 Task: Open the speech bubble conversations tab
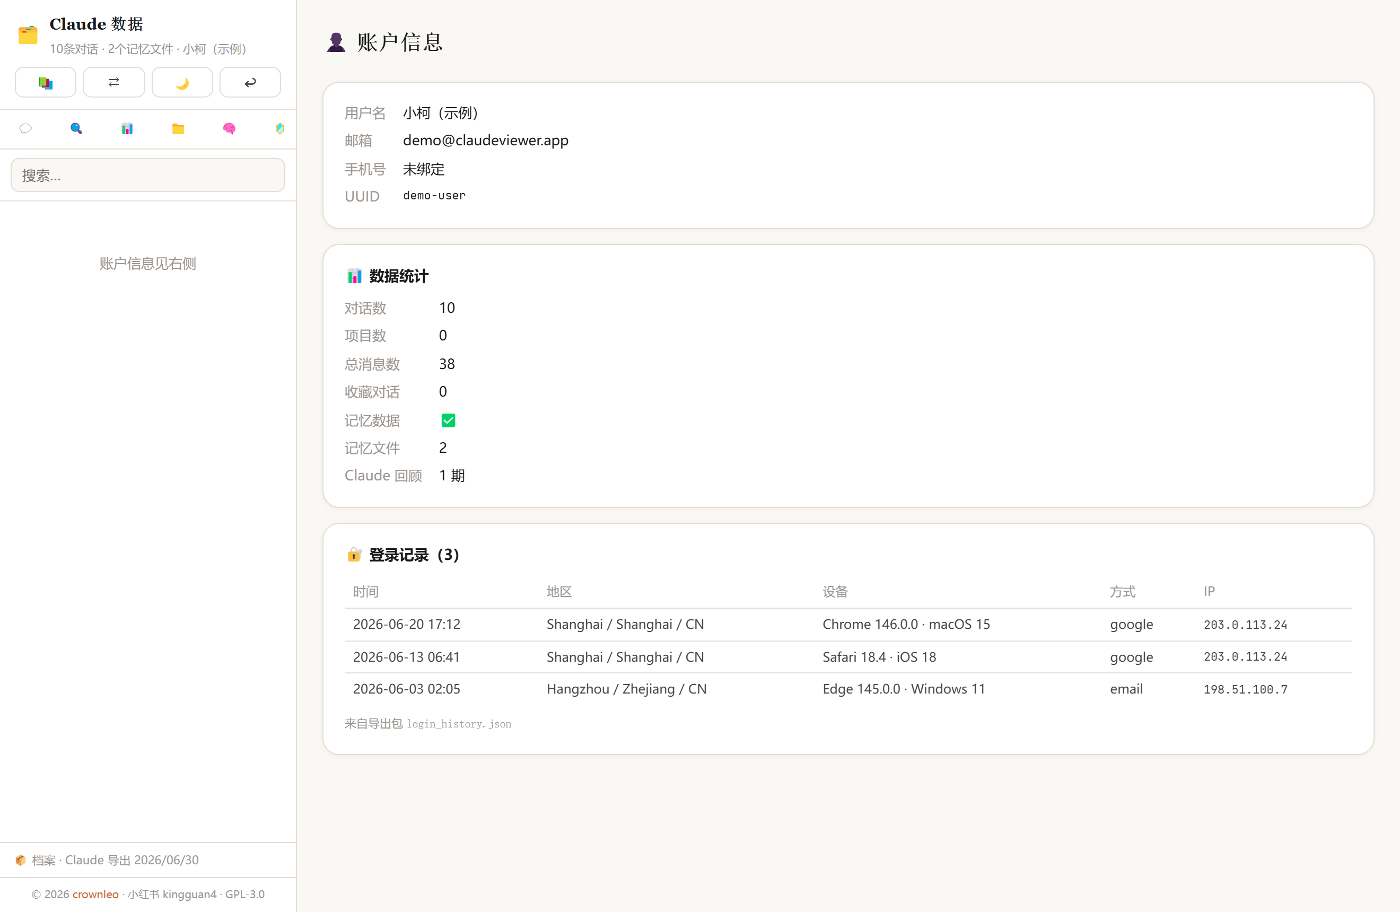tap(25, 128)
